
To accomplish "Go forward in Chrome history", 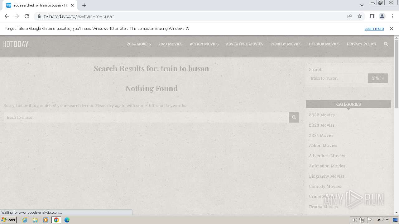I will tap(17, 16).
